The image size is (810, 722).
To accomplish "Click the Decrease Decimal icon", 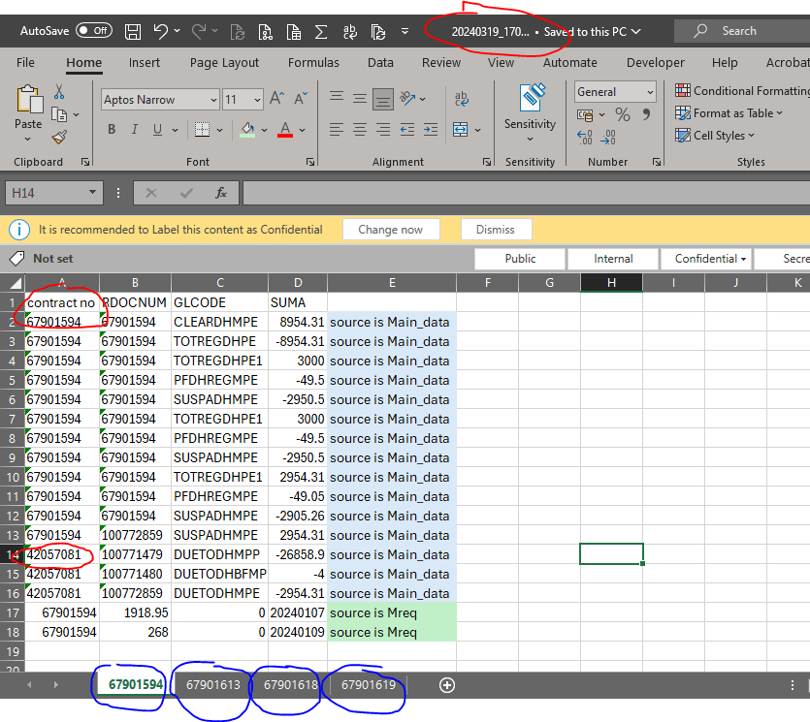I will 608,138.
